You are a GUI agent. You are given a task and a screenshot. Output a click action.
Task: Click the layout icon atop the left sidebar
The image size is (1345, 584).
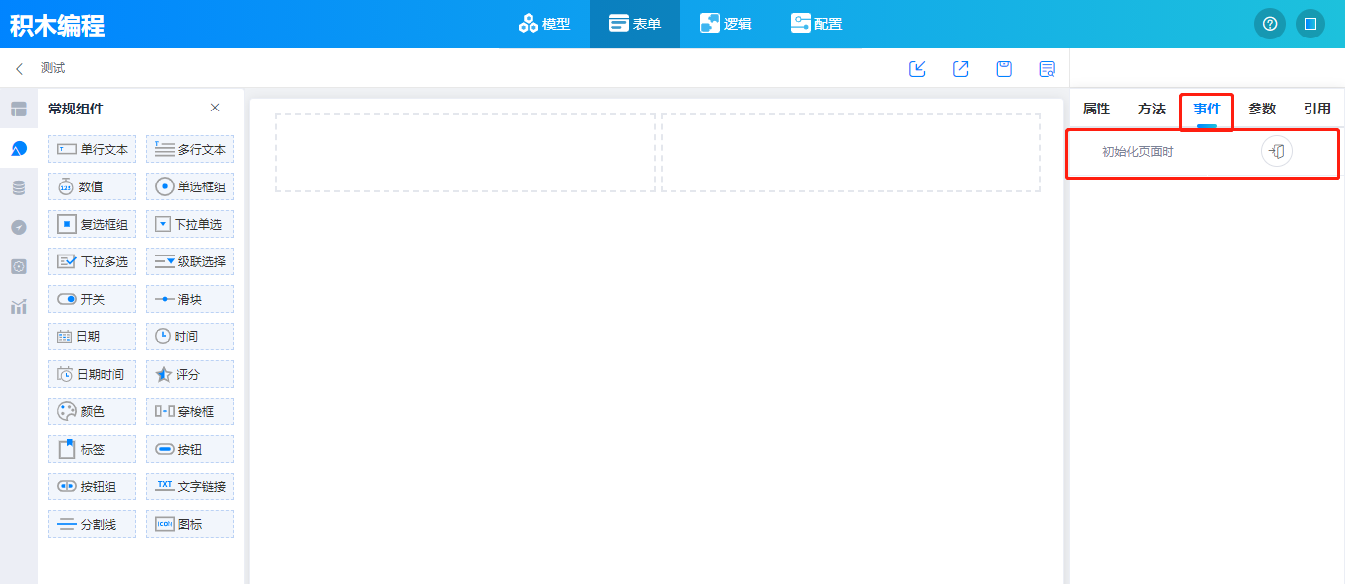[19, 109]
